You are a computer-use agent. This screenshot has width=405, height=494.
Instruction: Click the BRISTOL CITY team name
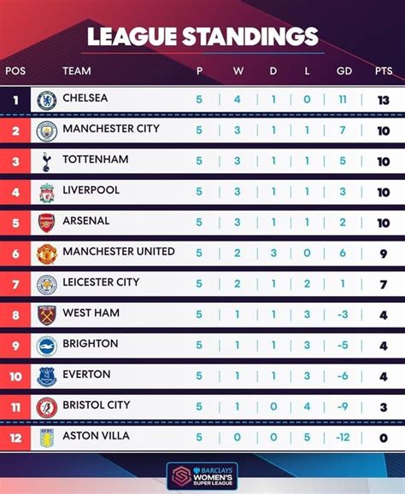tap(97, 404)
